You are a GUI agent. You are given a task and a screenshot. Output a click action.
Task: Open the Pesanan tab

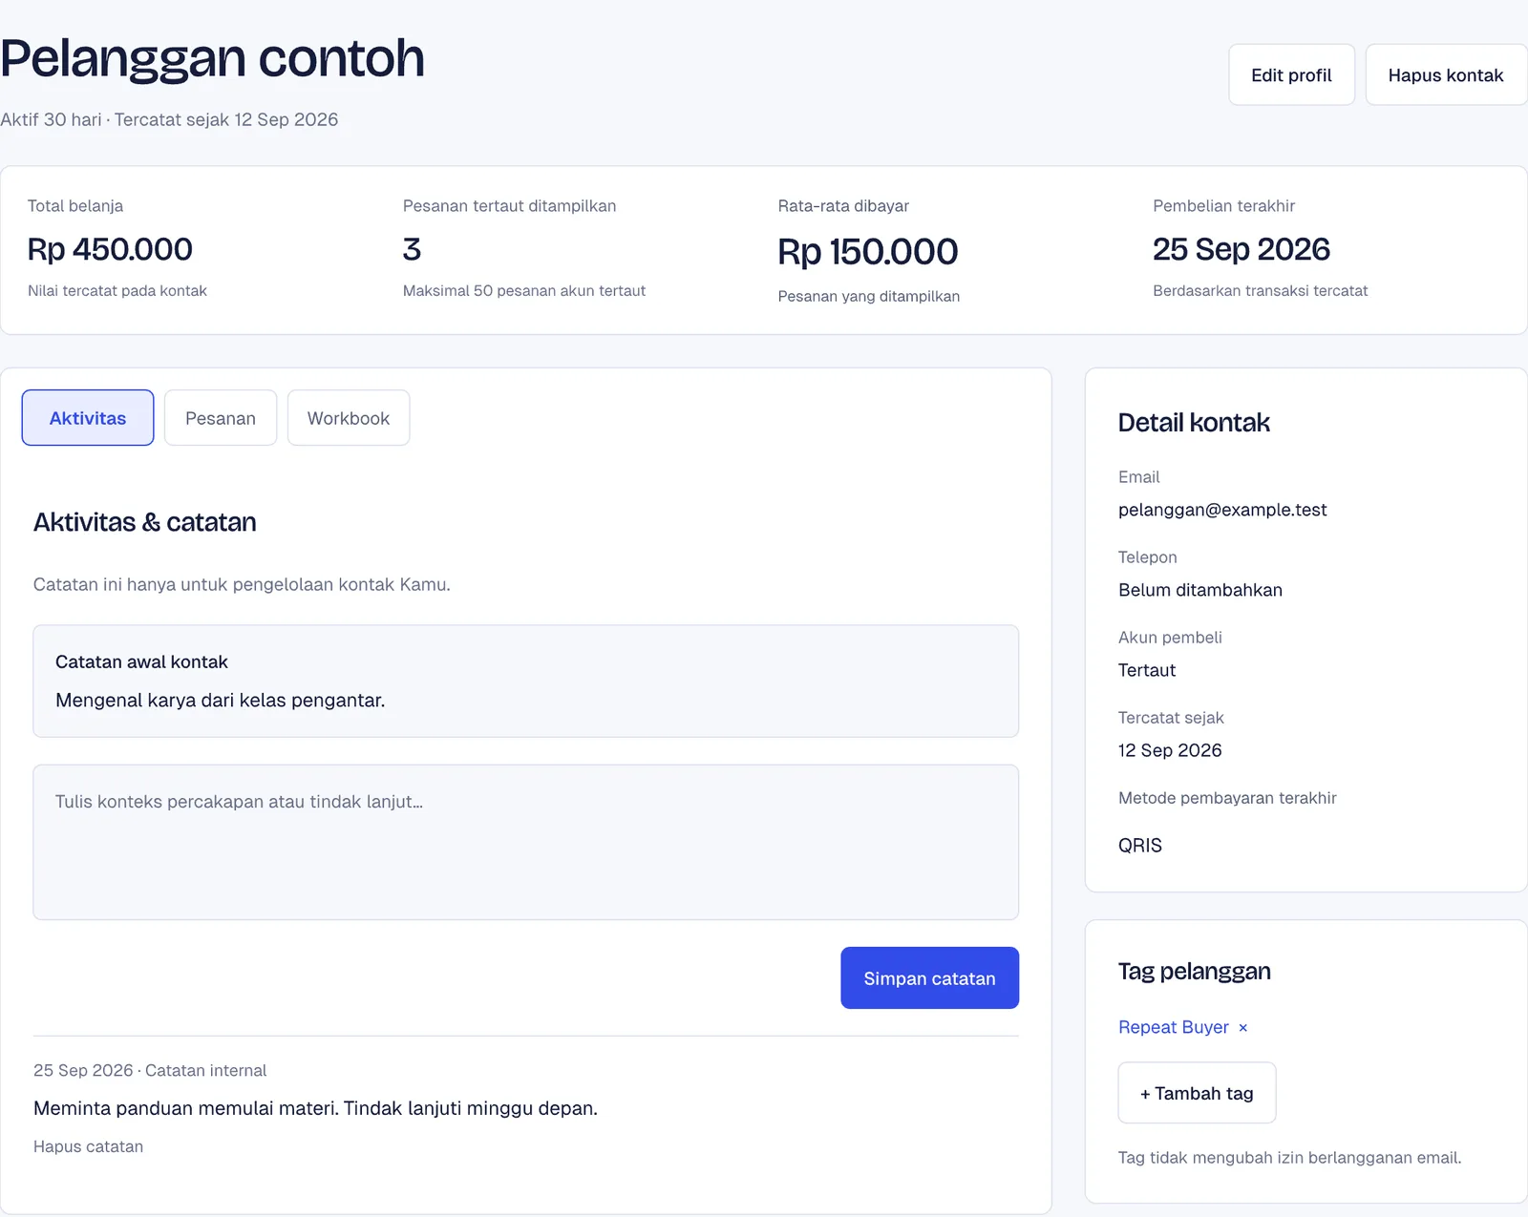pos(221,418)
